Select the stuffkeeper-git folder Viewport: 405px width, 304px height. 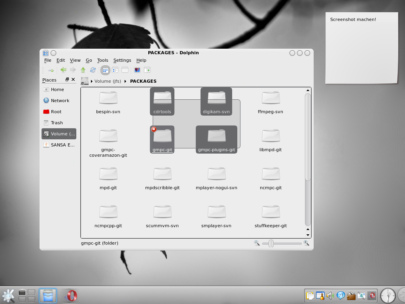271,217
